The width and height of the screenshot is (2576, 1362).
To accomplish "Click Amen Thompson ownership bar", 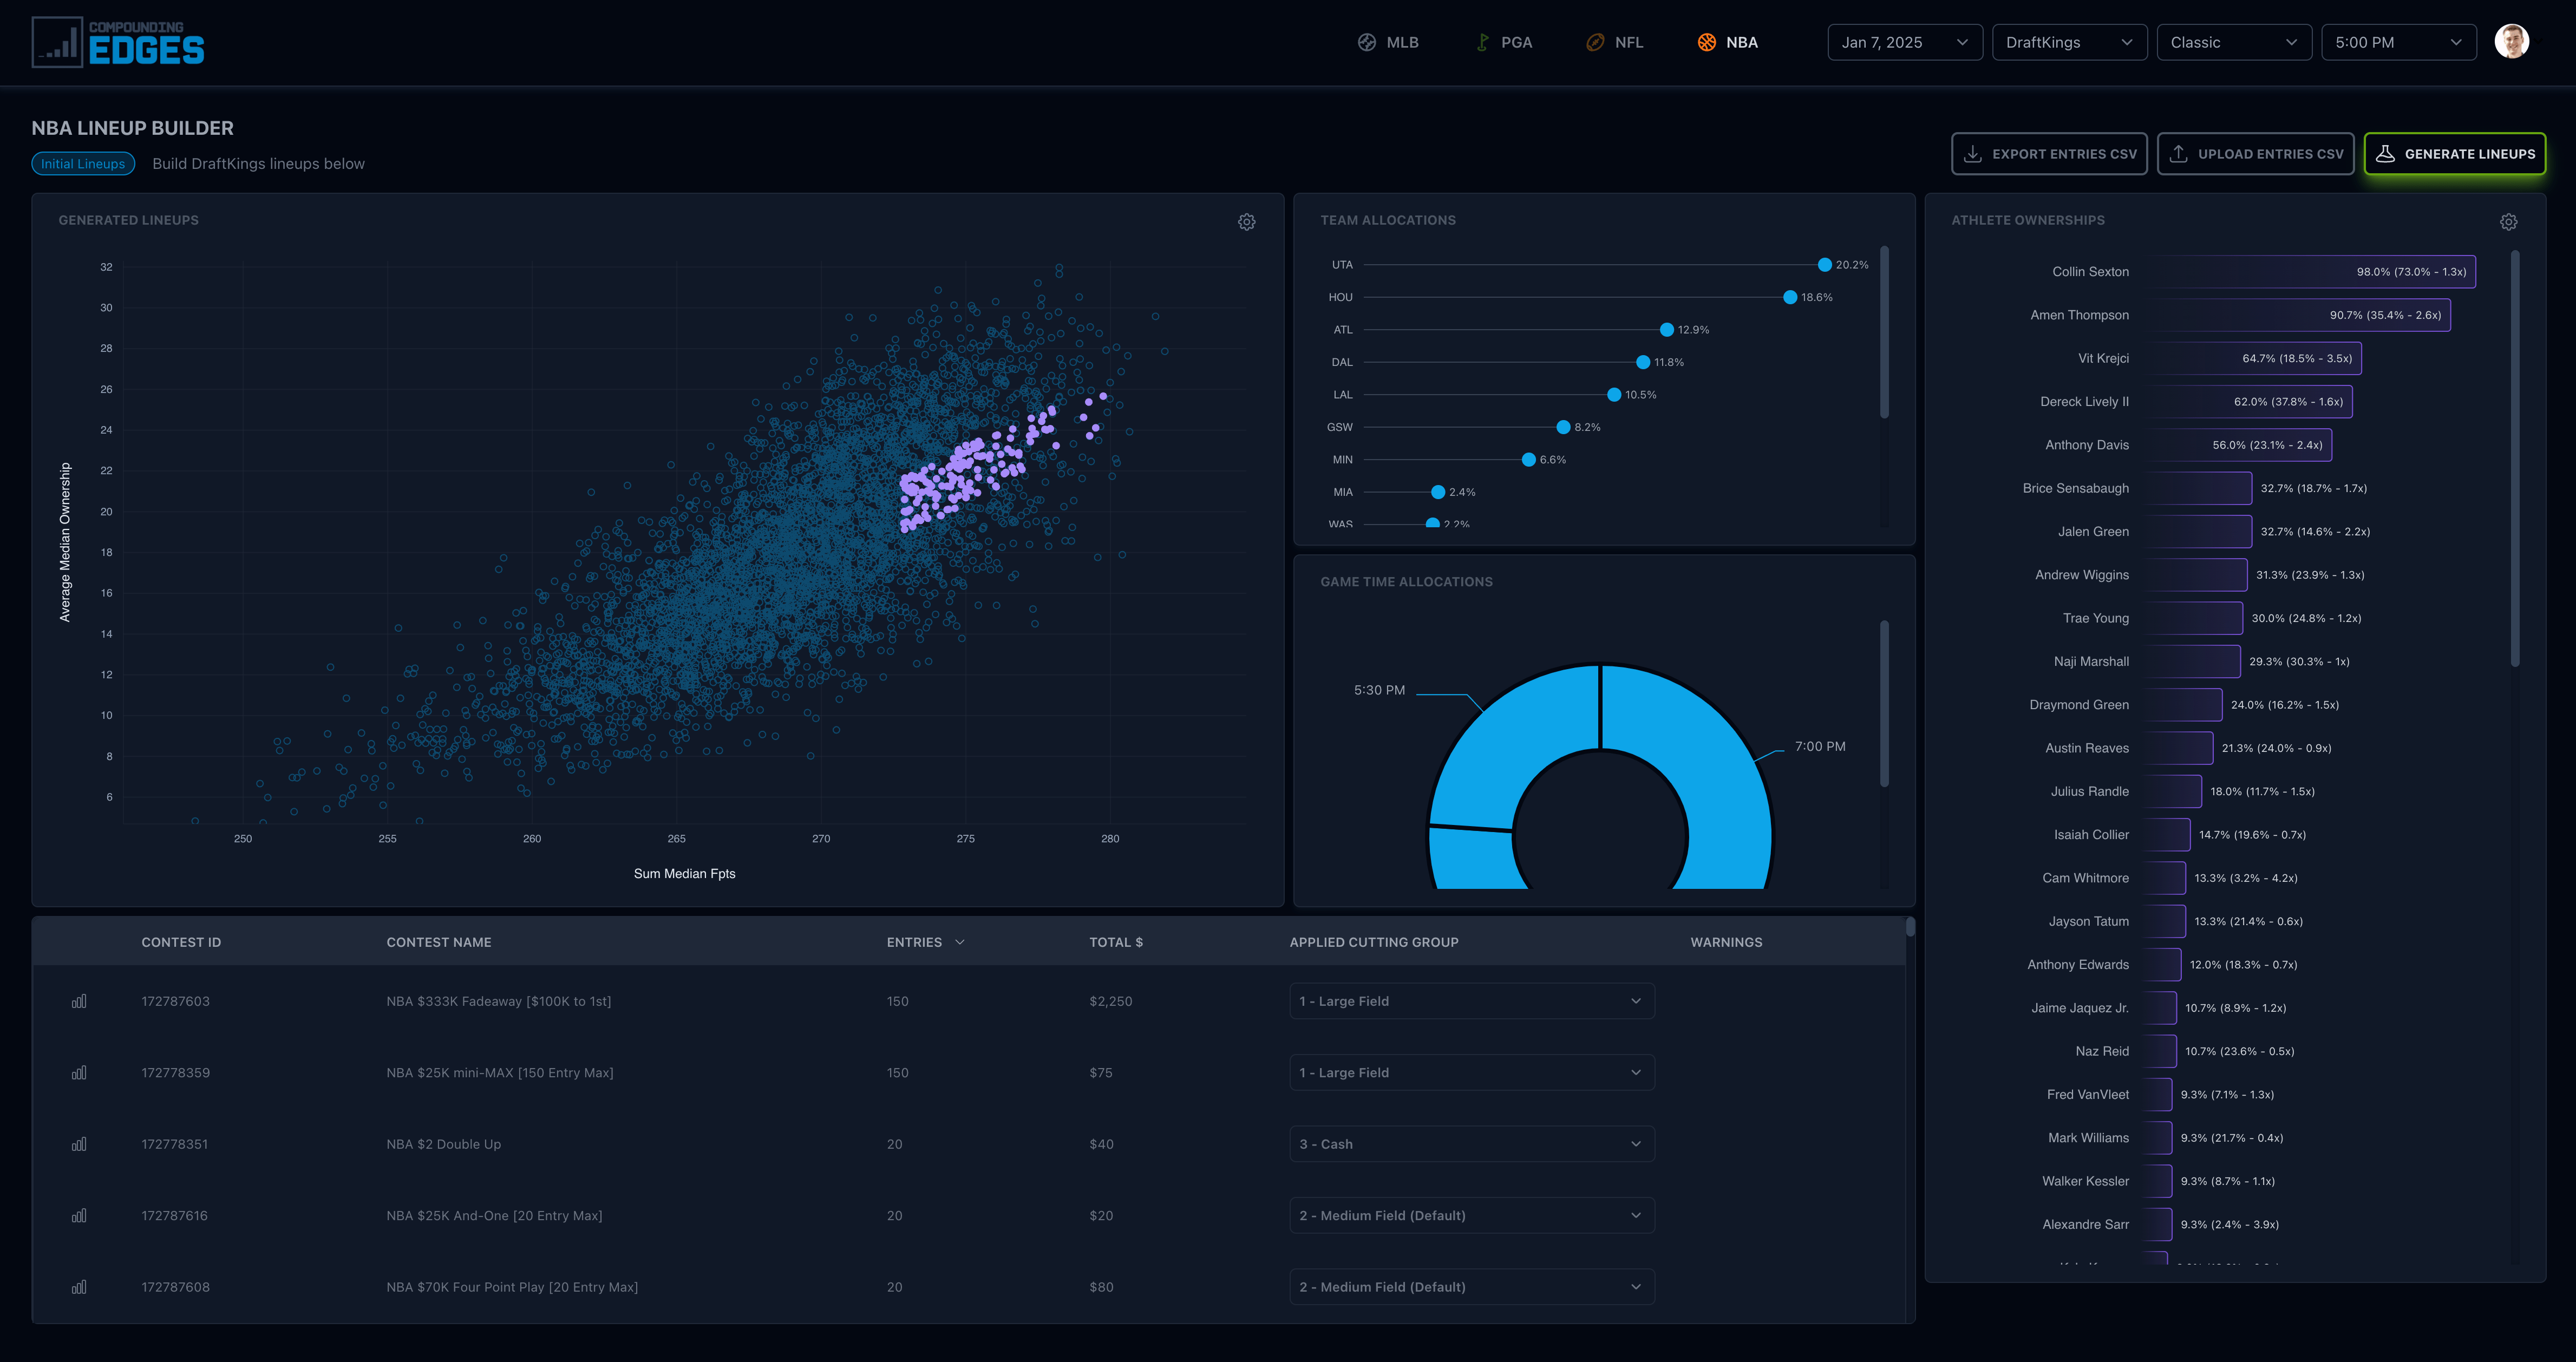I will (x=2297, y=315).
